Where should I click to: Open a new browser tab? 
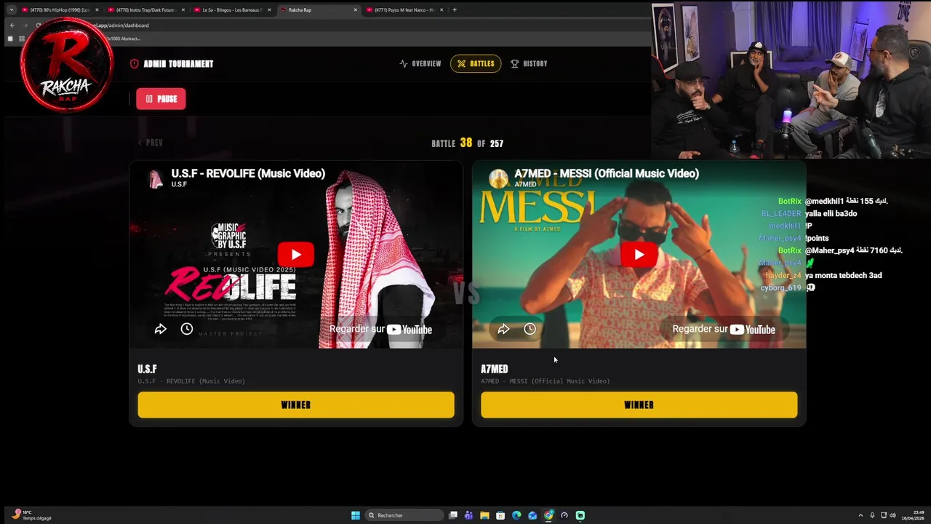pyautogui.click(x=455, y=10)
